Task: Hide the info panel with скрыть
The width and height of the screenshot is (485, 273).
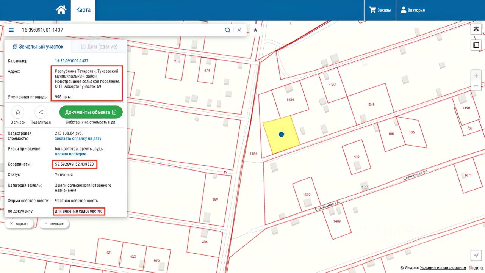Action: pos(19,224)
